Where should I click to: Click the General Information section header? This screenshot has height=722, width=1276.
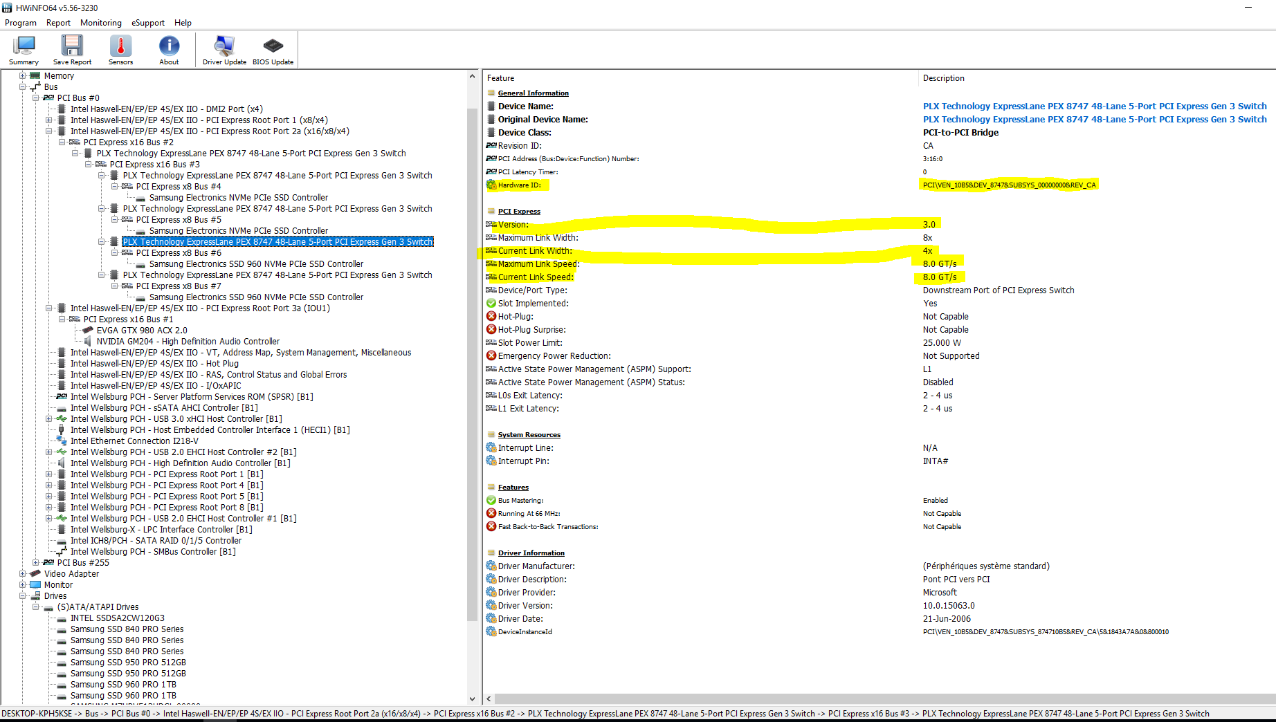[533, 93]
